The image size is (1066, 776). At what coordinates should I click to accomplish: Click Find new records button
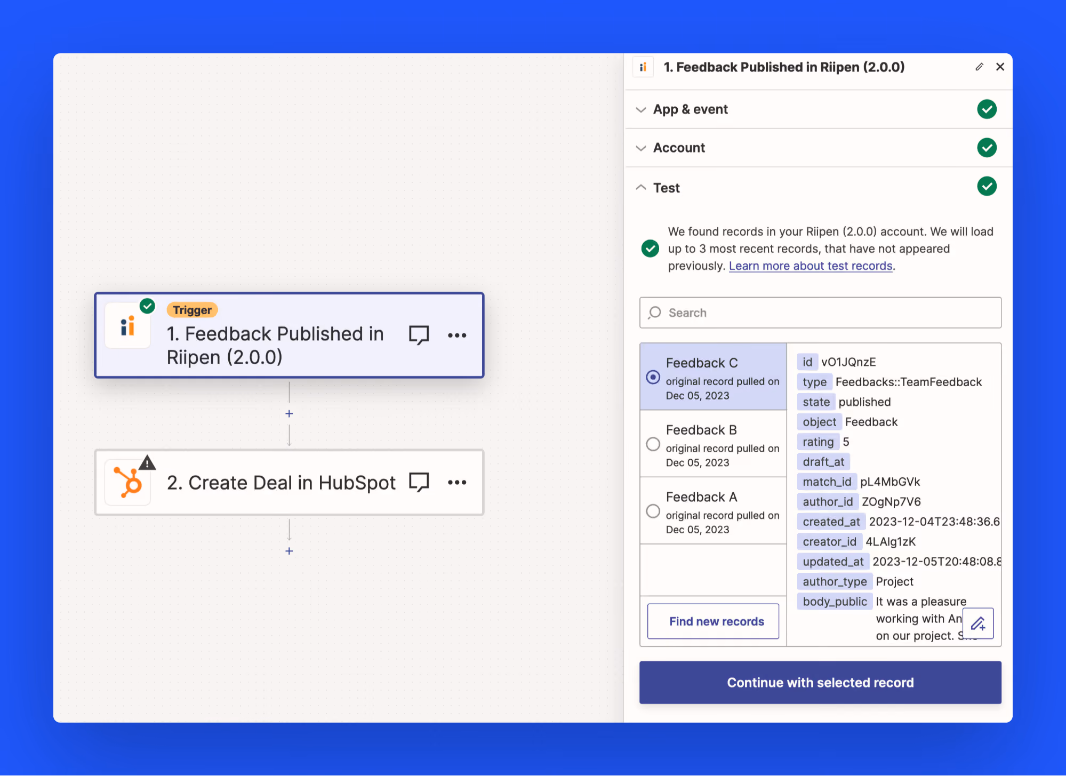713,621
